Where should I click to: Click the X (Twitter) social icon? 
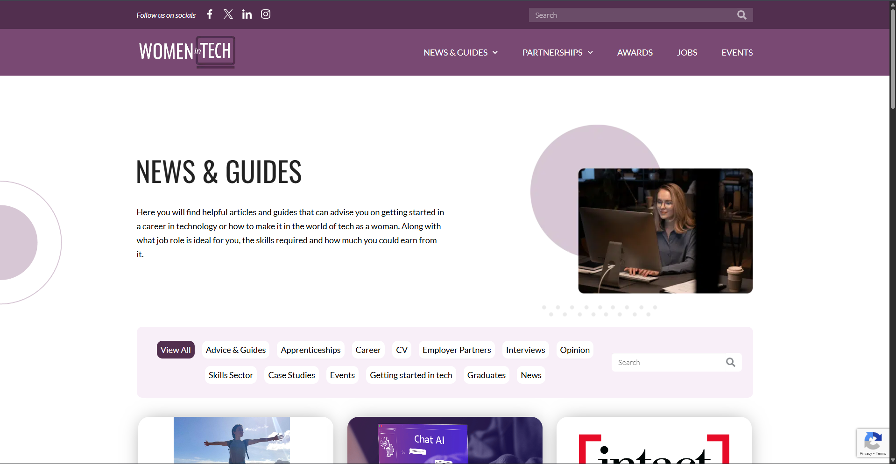(228, 14)
